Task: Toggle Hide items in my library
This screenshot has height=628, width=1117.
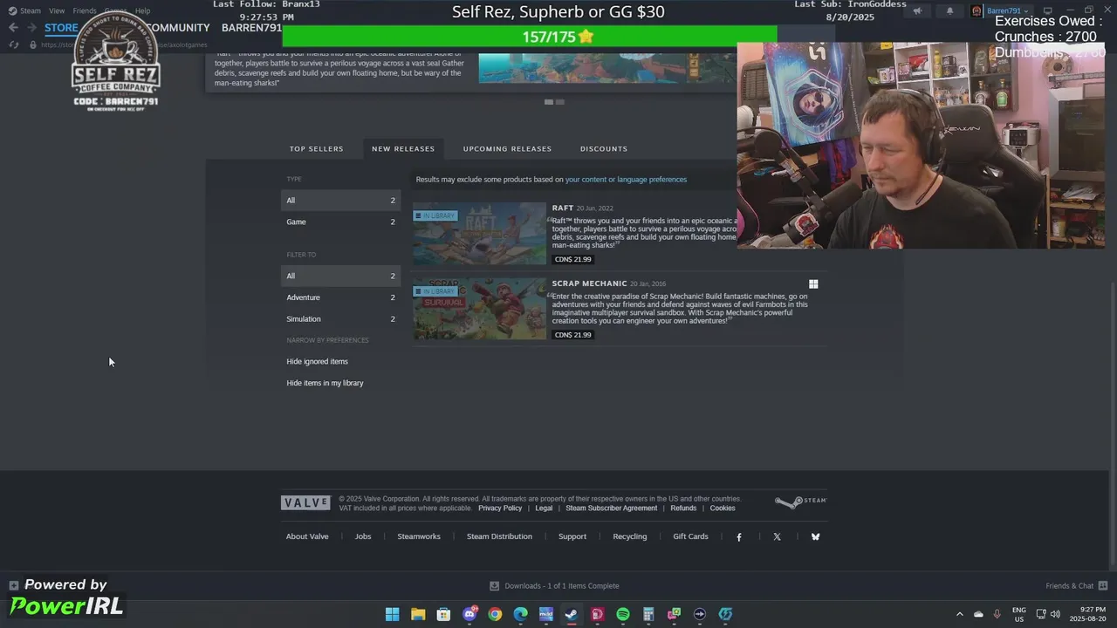Action: point(325,383)
